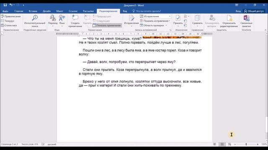This screenshot has width=268, height=150.
Task: Click the Исправления track changes icon
Action: click(131, 17)
